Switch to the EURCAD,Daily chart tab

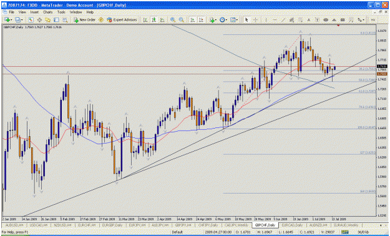(292, 225)
